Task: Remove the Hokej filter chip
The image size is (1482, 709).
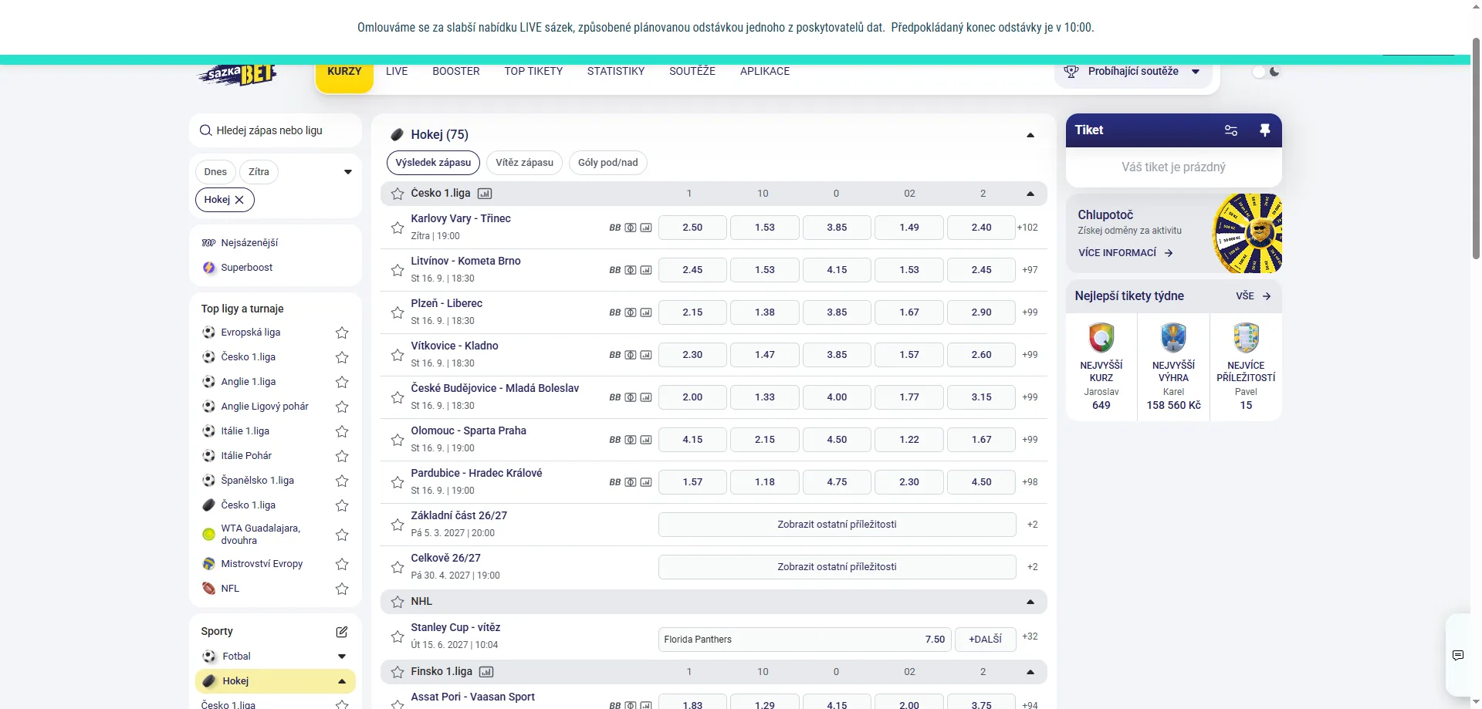Action: click(239, 200)
